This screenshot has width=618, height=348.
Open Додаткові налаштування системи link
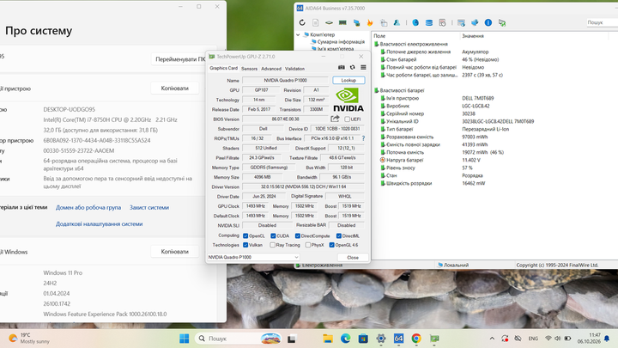[99, 224]
